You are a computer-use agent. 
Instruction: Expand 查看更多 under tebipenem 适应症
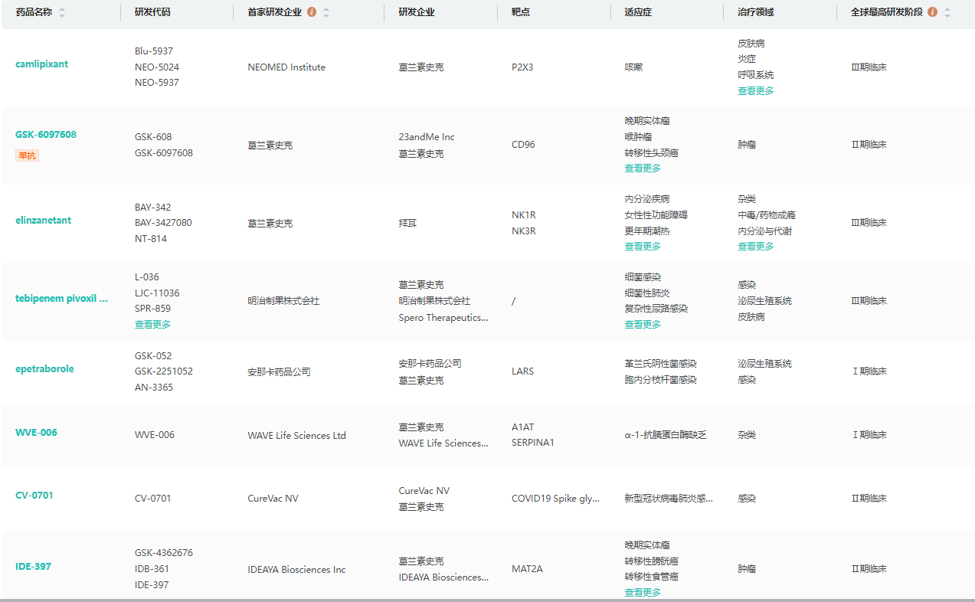(642, 324)
